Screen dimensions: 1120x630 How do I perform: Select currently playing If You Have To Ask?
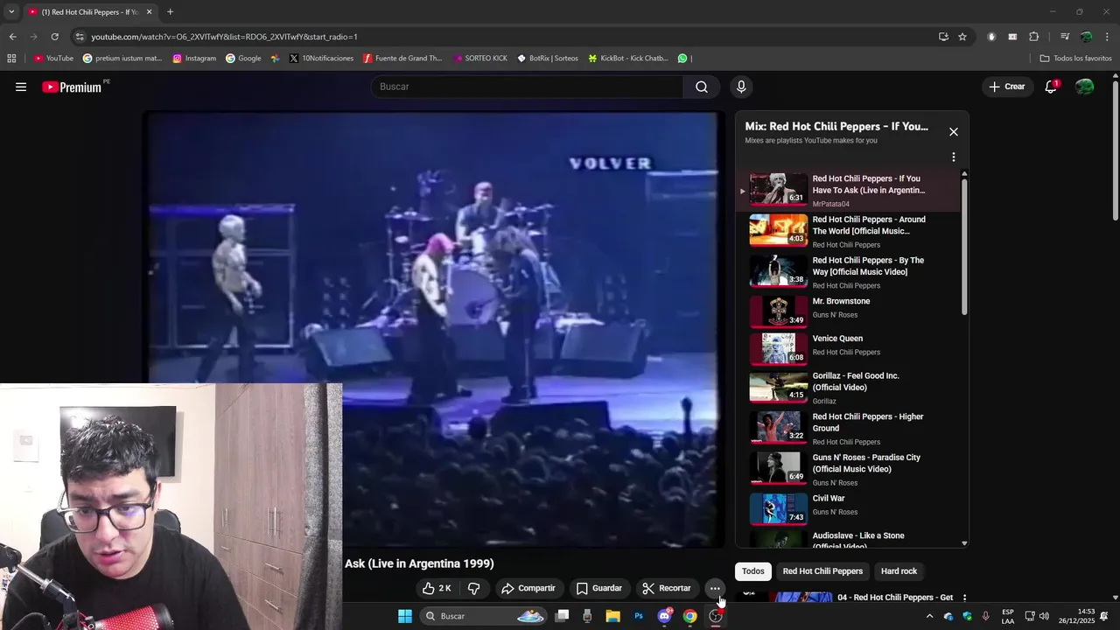[849, 191]
